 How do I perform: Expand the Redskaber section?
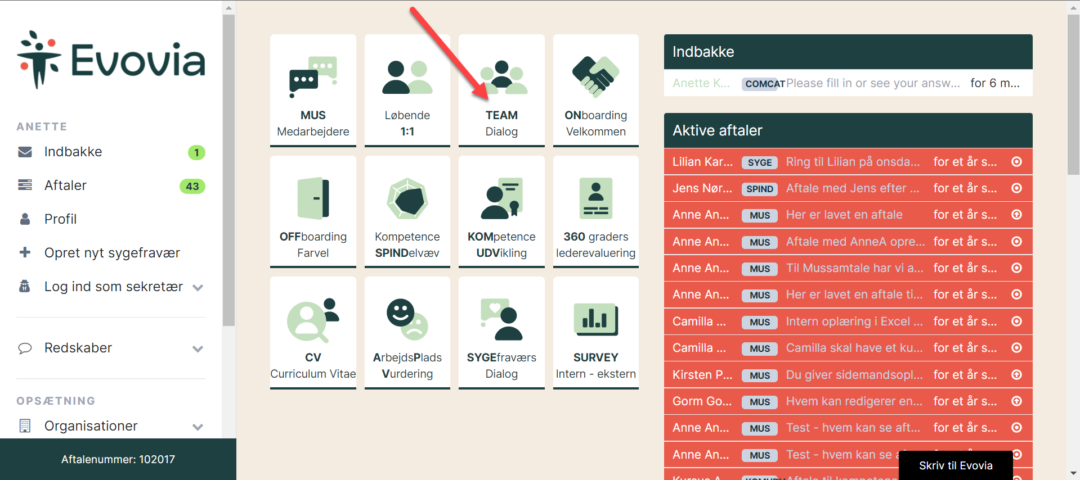(198, 348)
